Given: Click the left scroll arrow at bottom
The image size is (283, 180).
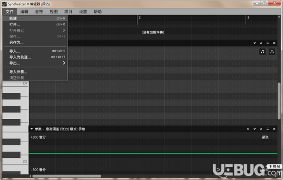Looking at the screenshot, I should [x=30, y=176].
